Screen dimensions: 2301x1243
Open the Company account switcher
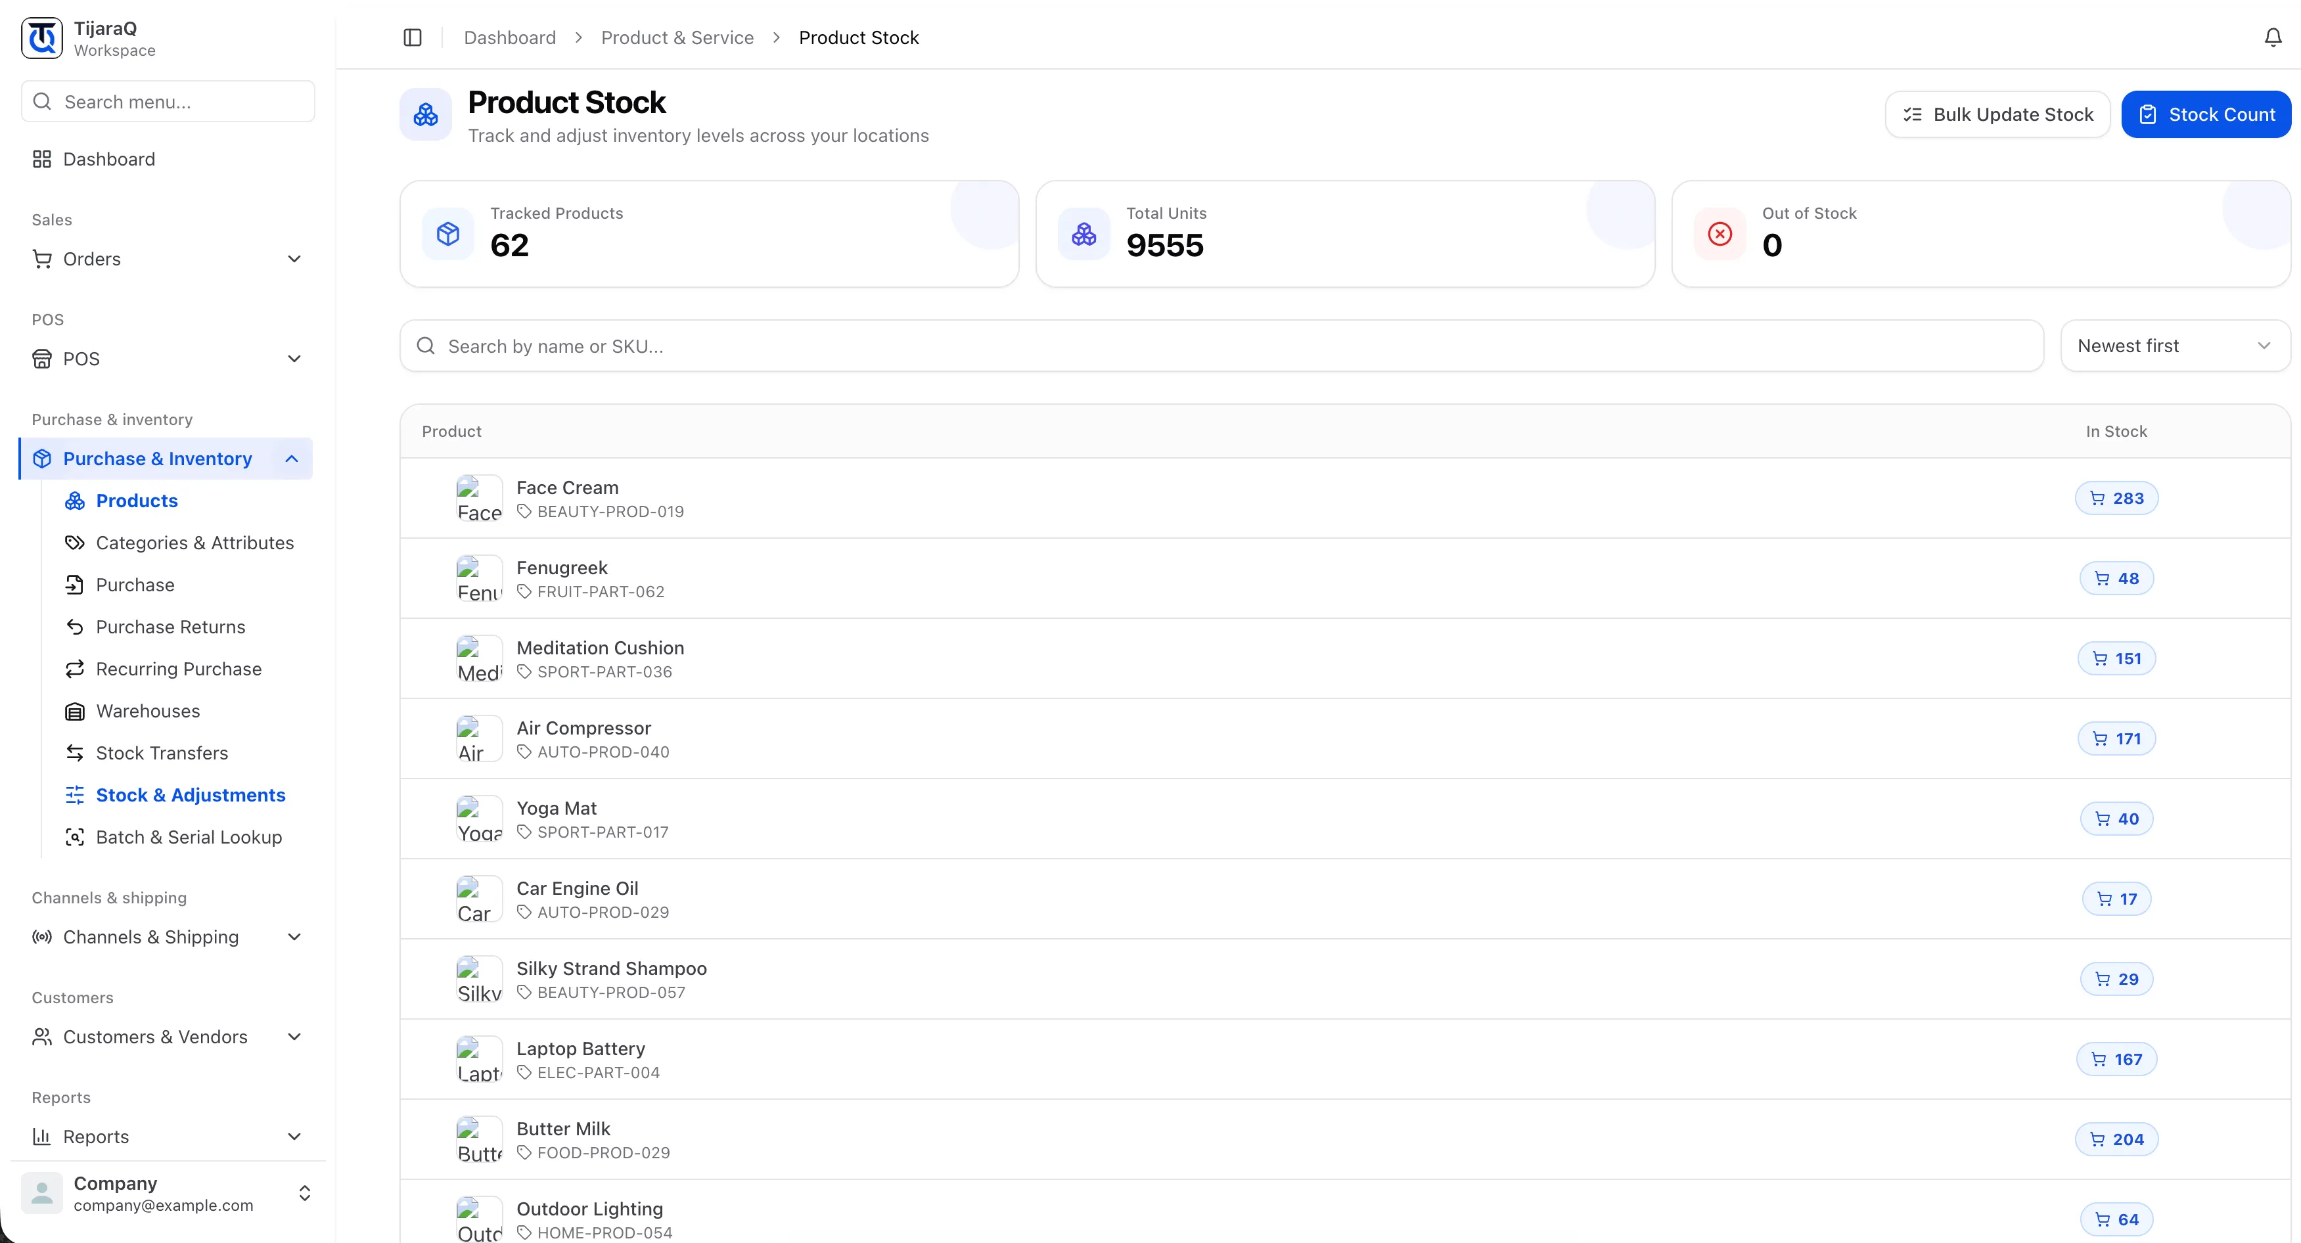(168, 1194)
